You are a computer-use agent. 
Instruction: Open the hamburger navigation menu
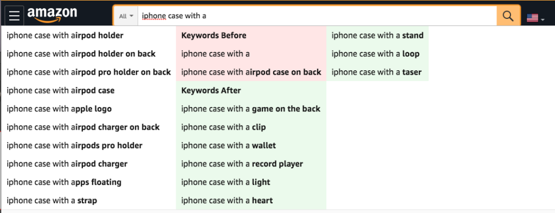pyautogui.click(x=15, y=16)
